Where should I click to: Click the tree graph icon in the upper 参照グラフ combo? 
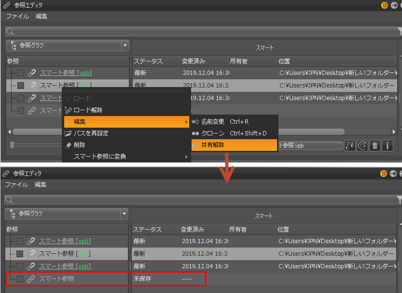[14, 45]
